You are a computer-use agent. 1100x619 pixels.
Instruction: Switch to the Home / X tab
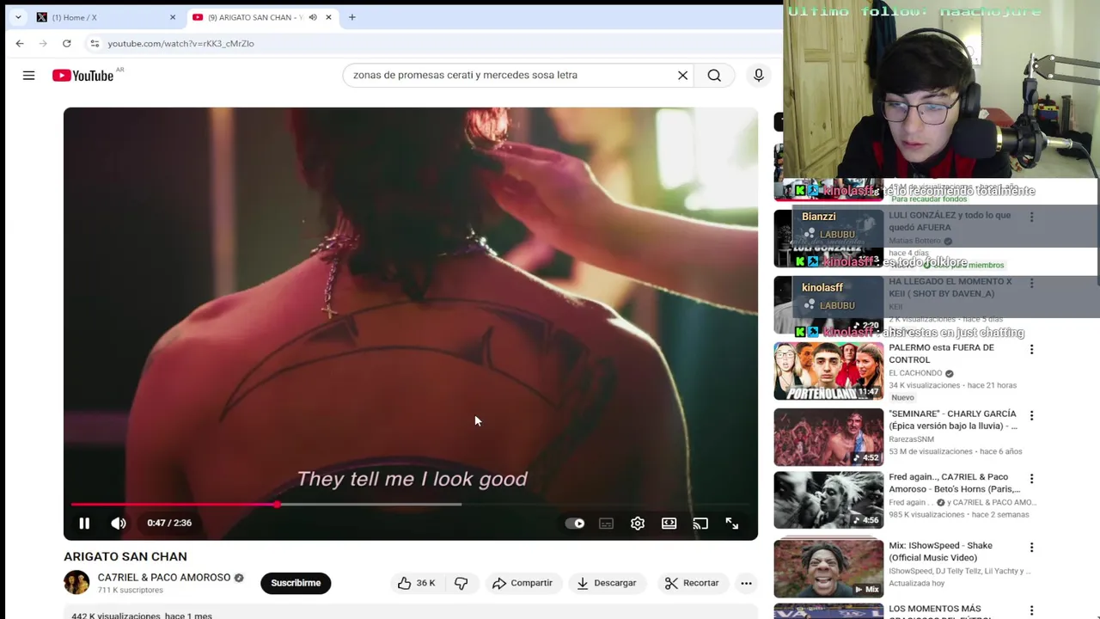click(103, 17)
